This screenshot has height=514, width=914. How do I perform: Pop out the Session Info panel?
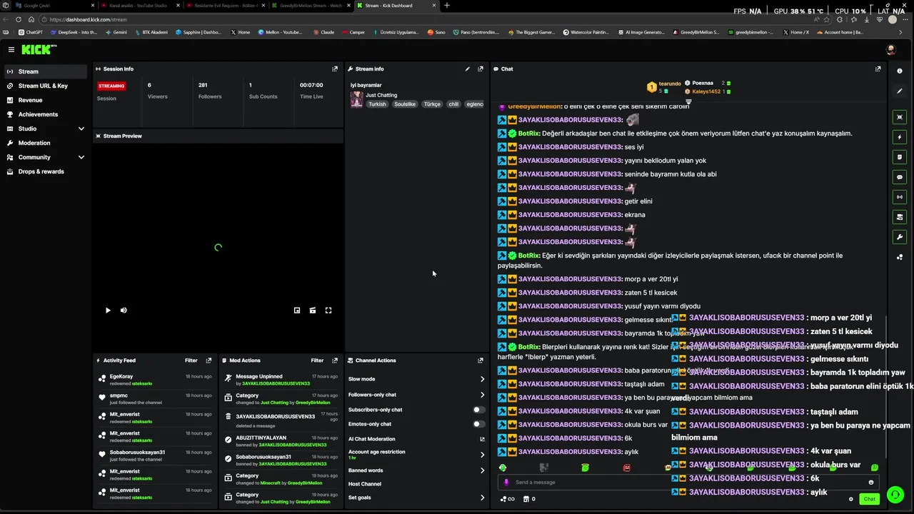[x=335, y=69]
